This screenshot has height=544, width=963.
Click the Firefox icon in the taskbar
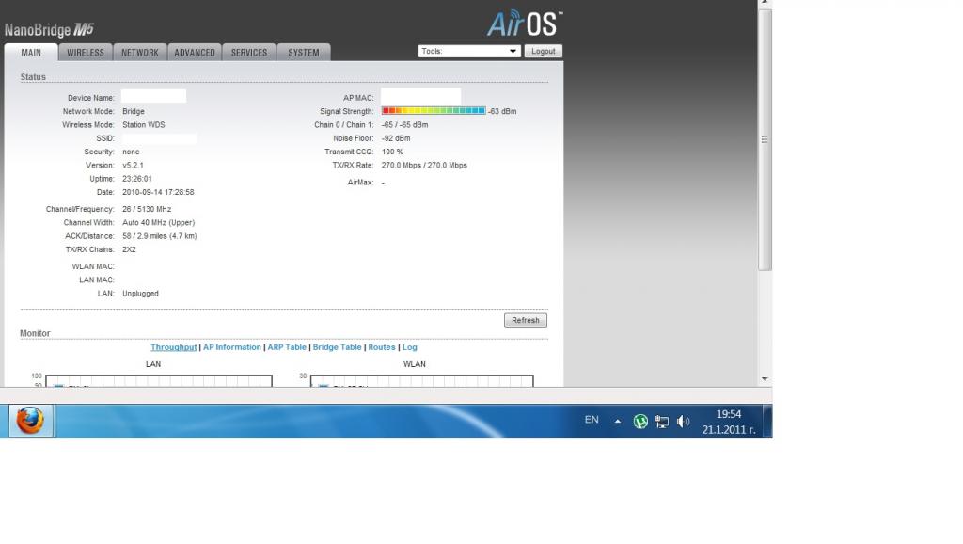[x=30, y=420]
